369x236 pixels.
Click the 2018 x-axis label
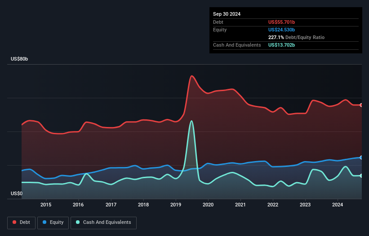(143, 205)
